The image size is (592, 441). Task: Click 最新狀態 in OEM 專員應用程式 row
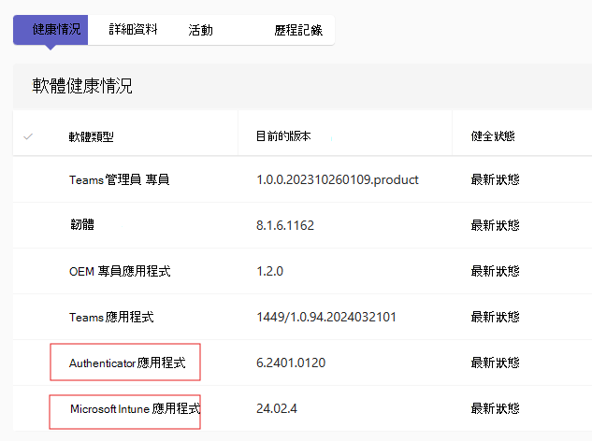point(495,271)
